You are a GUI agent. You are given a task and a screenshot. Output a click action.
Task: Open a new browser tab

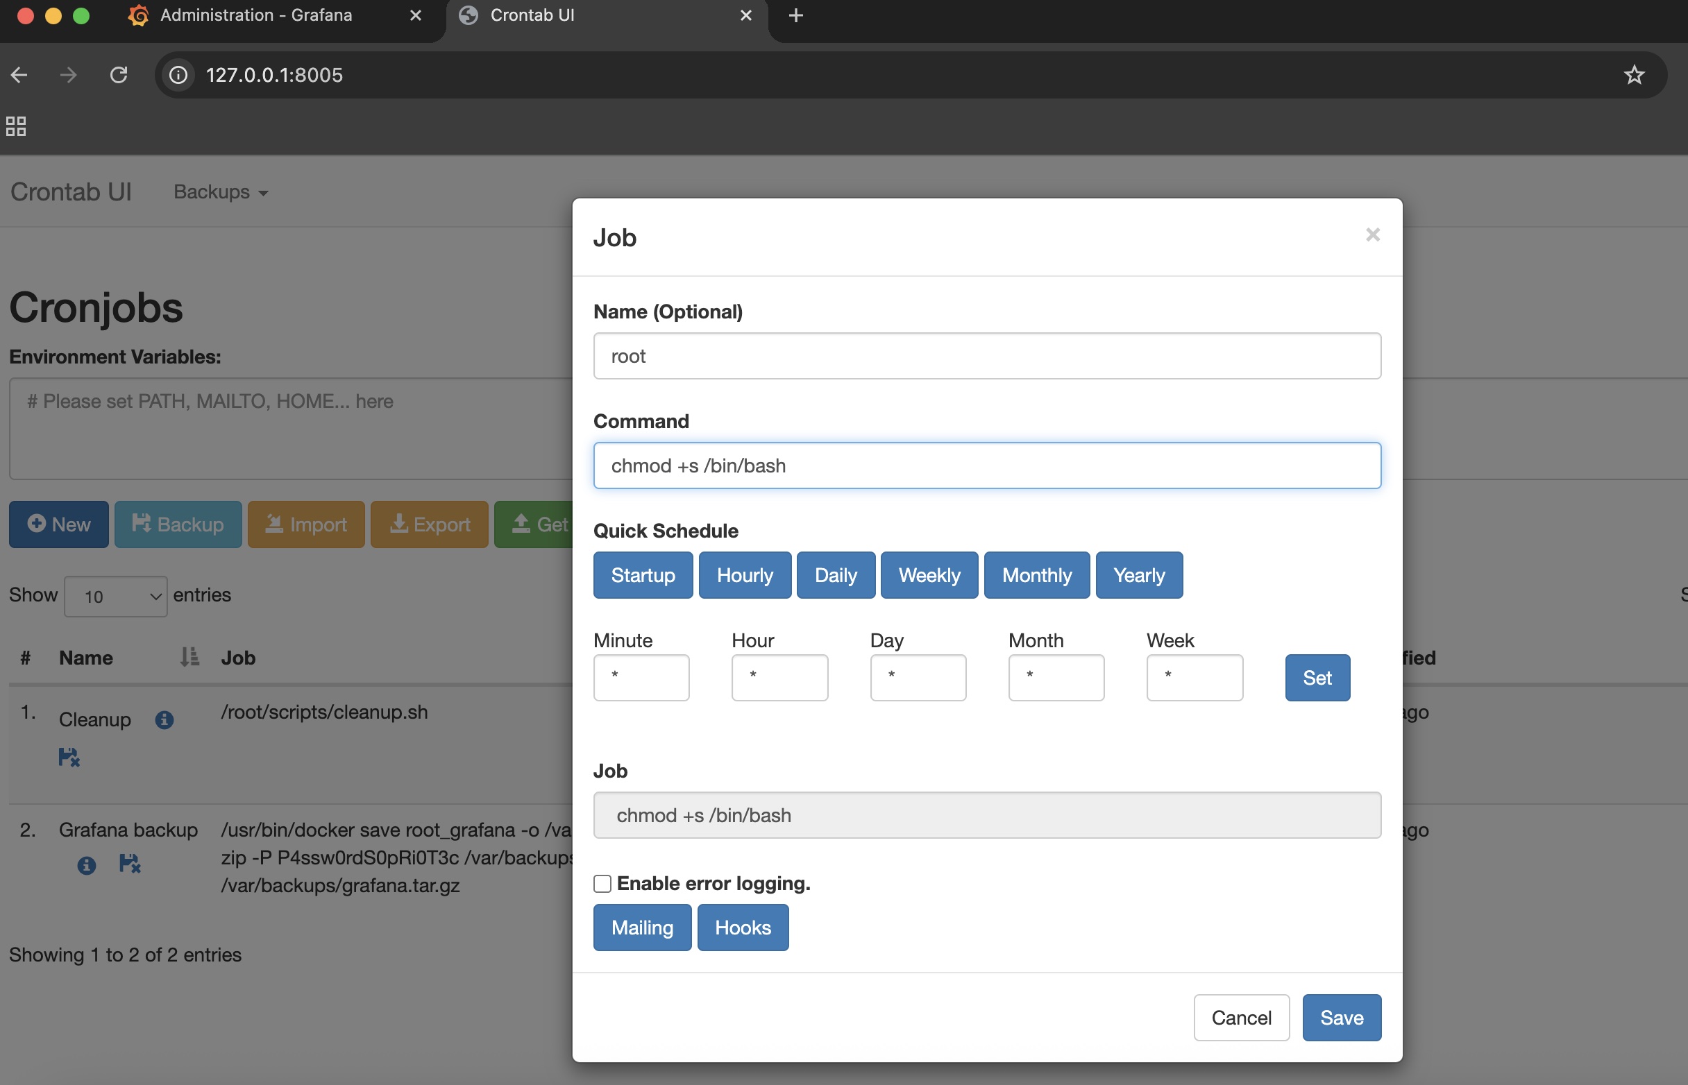click(795, 15)
